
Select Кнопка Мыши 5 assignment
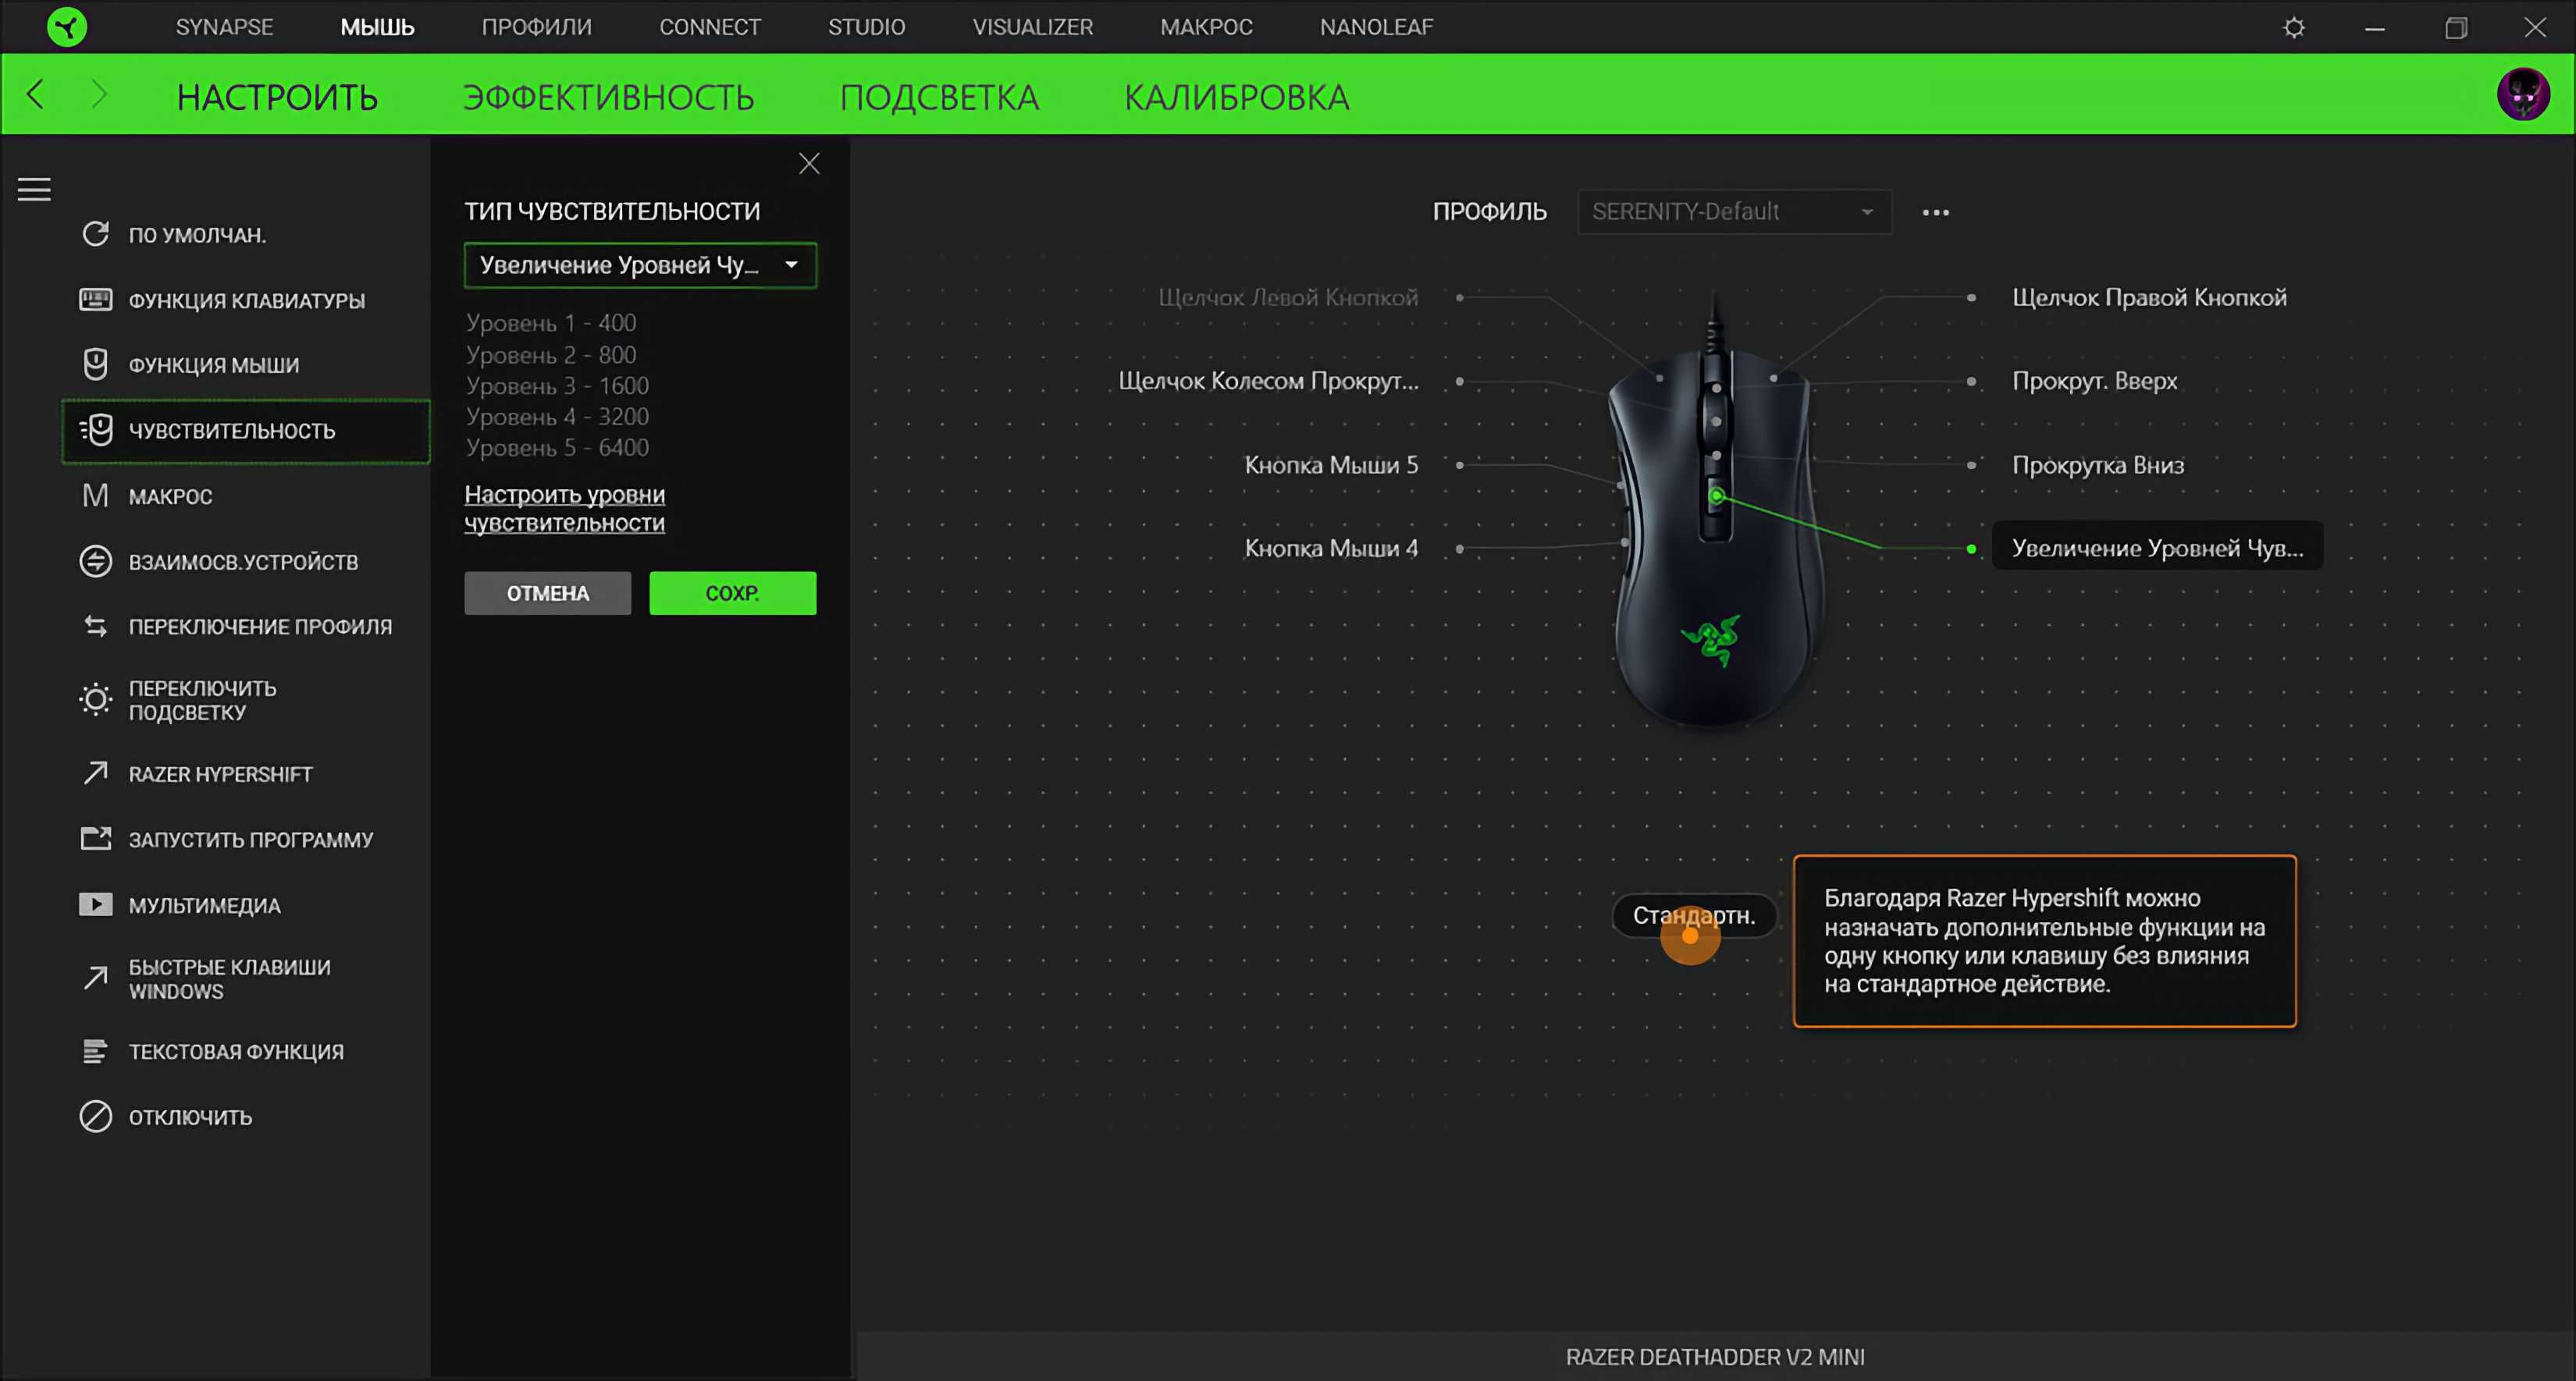[1330, 465]
